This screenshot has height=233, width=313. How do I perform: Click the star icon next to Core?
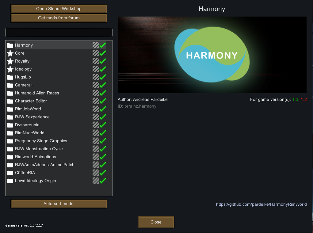[x=10, y=53]
